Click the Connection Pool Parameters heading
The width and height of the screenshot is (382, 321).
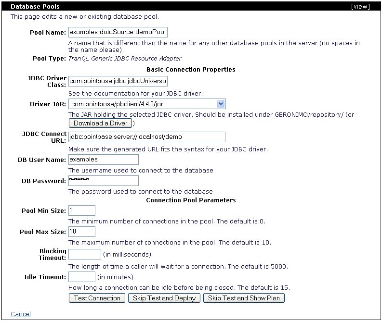point(191,200)
